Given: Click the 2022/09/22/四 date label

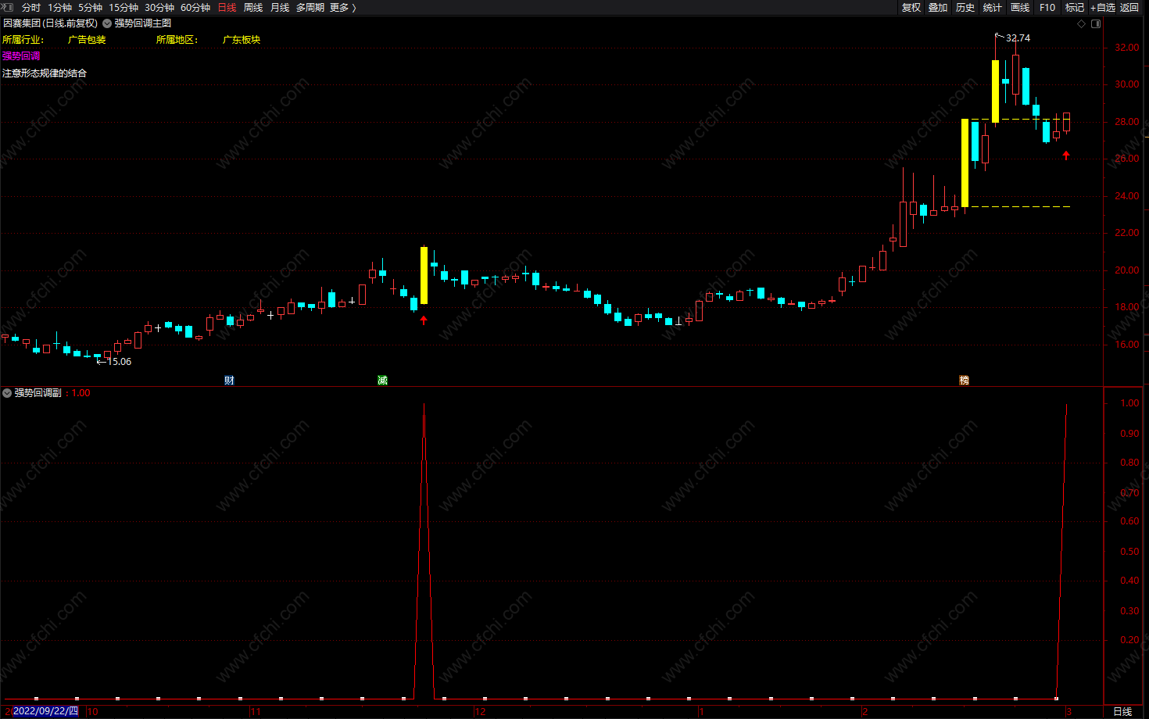Looking at the screenshot, I should [x=46, y=711].
